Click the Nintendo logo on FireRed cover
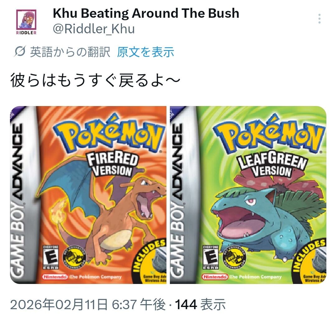Image resolution: width=336 pixels, height=316 pixels. [x=56, y=277]
